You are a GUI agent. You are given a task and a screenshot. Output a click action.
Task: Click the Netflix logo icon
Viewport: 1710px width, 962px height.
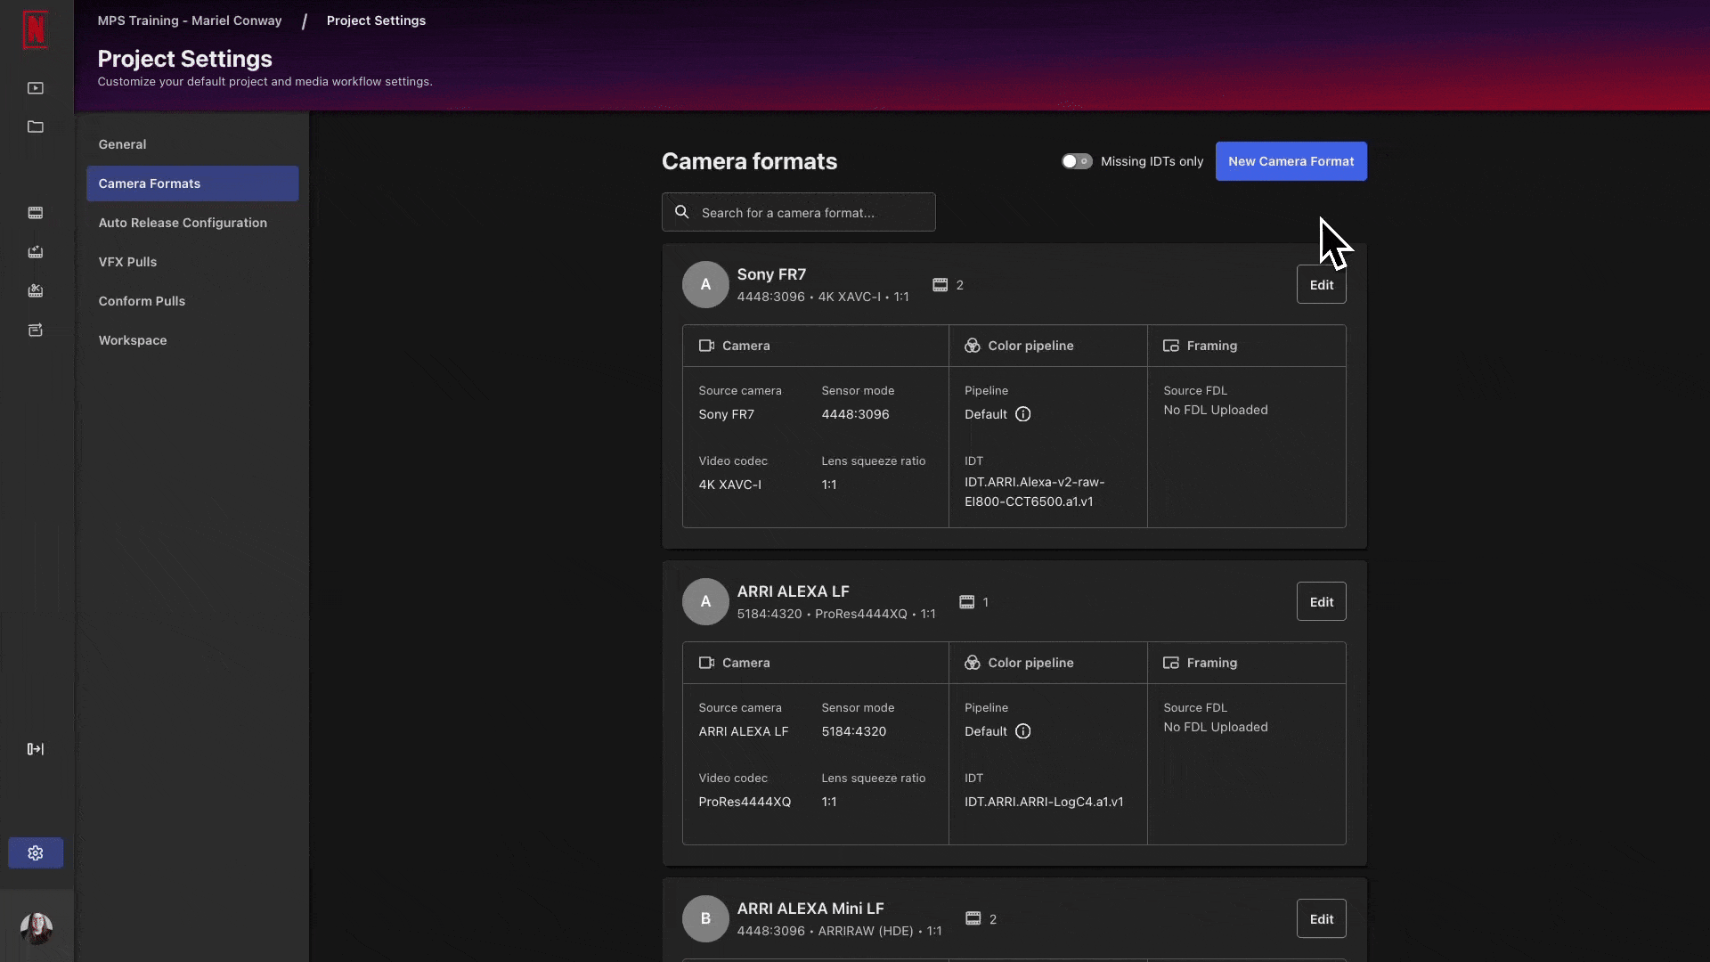tap(36, 29)
